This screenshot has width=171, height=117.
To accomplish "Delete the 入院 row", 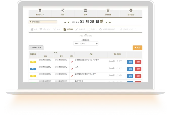I will 138,69.
